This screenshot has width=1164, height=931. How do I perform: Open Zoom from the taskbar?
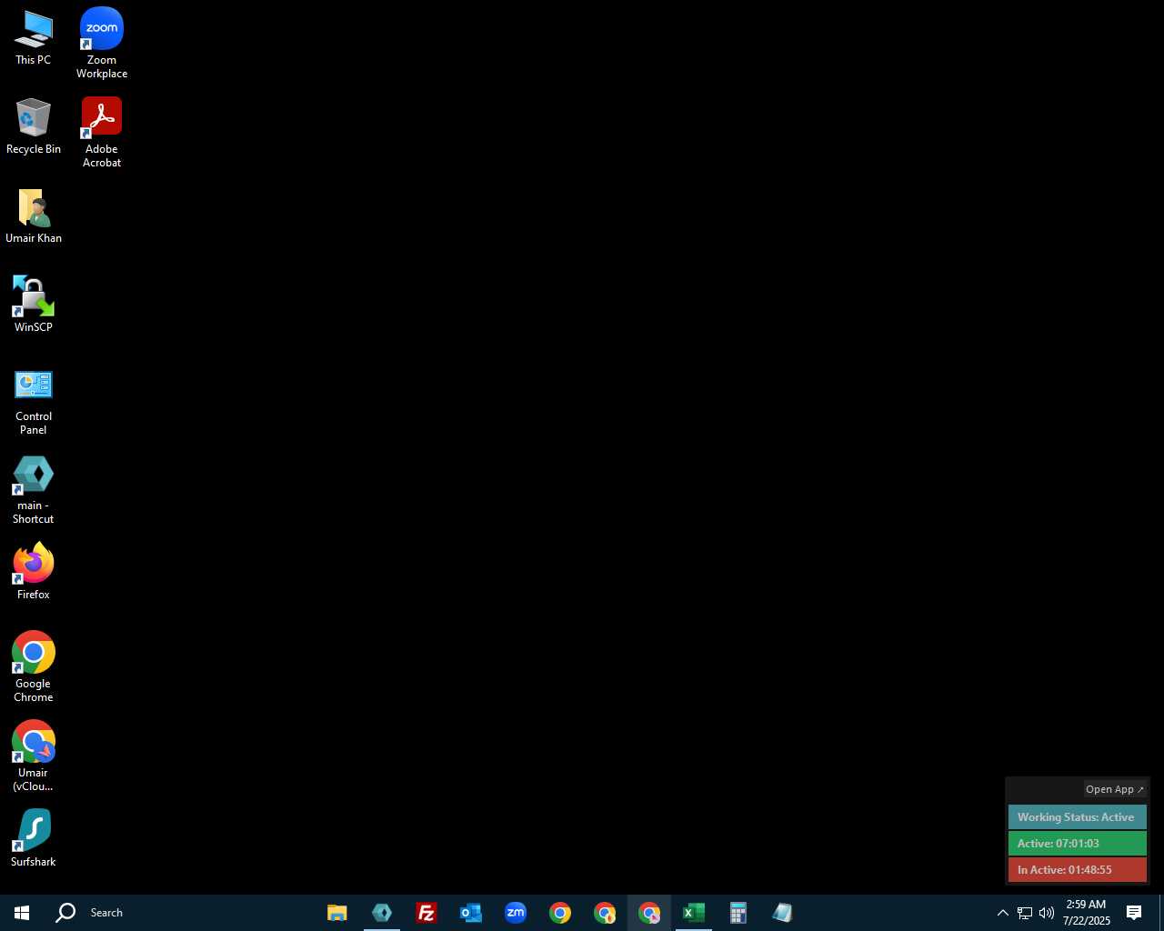click(x=516, y=913)
